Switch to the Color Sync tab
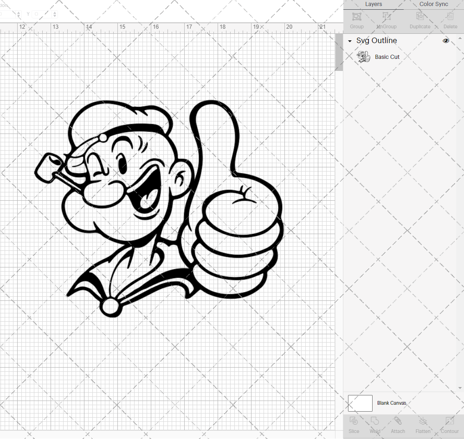 coord(433,4)
